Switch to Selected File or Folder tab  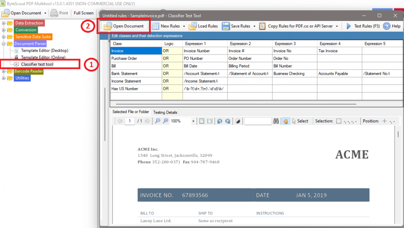click(x=131, y=112)
